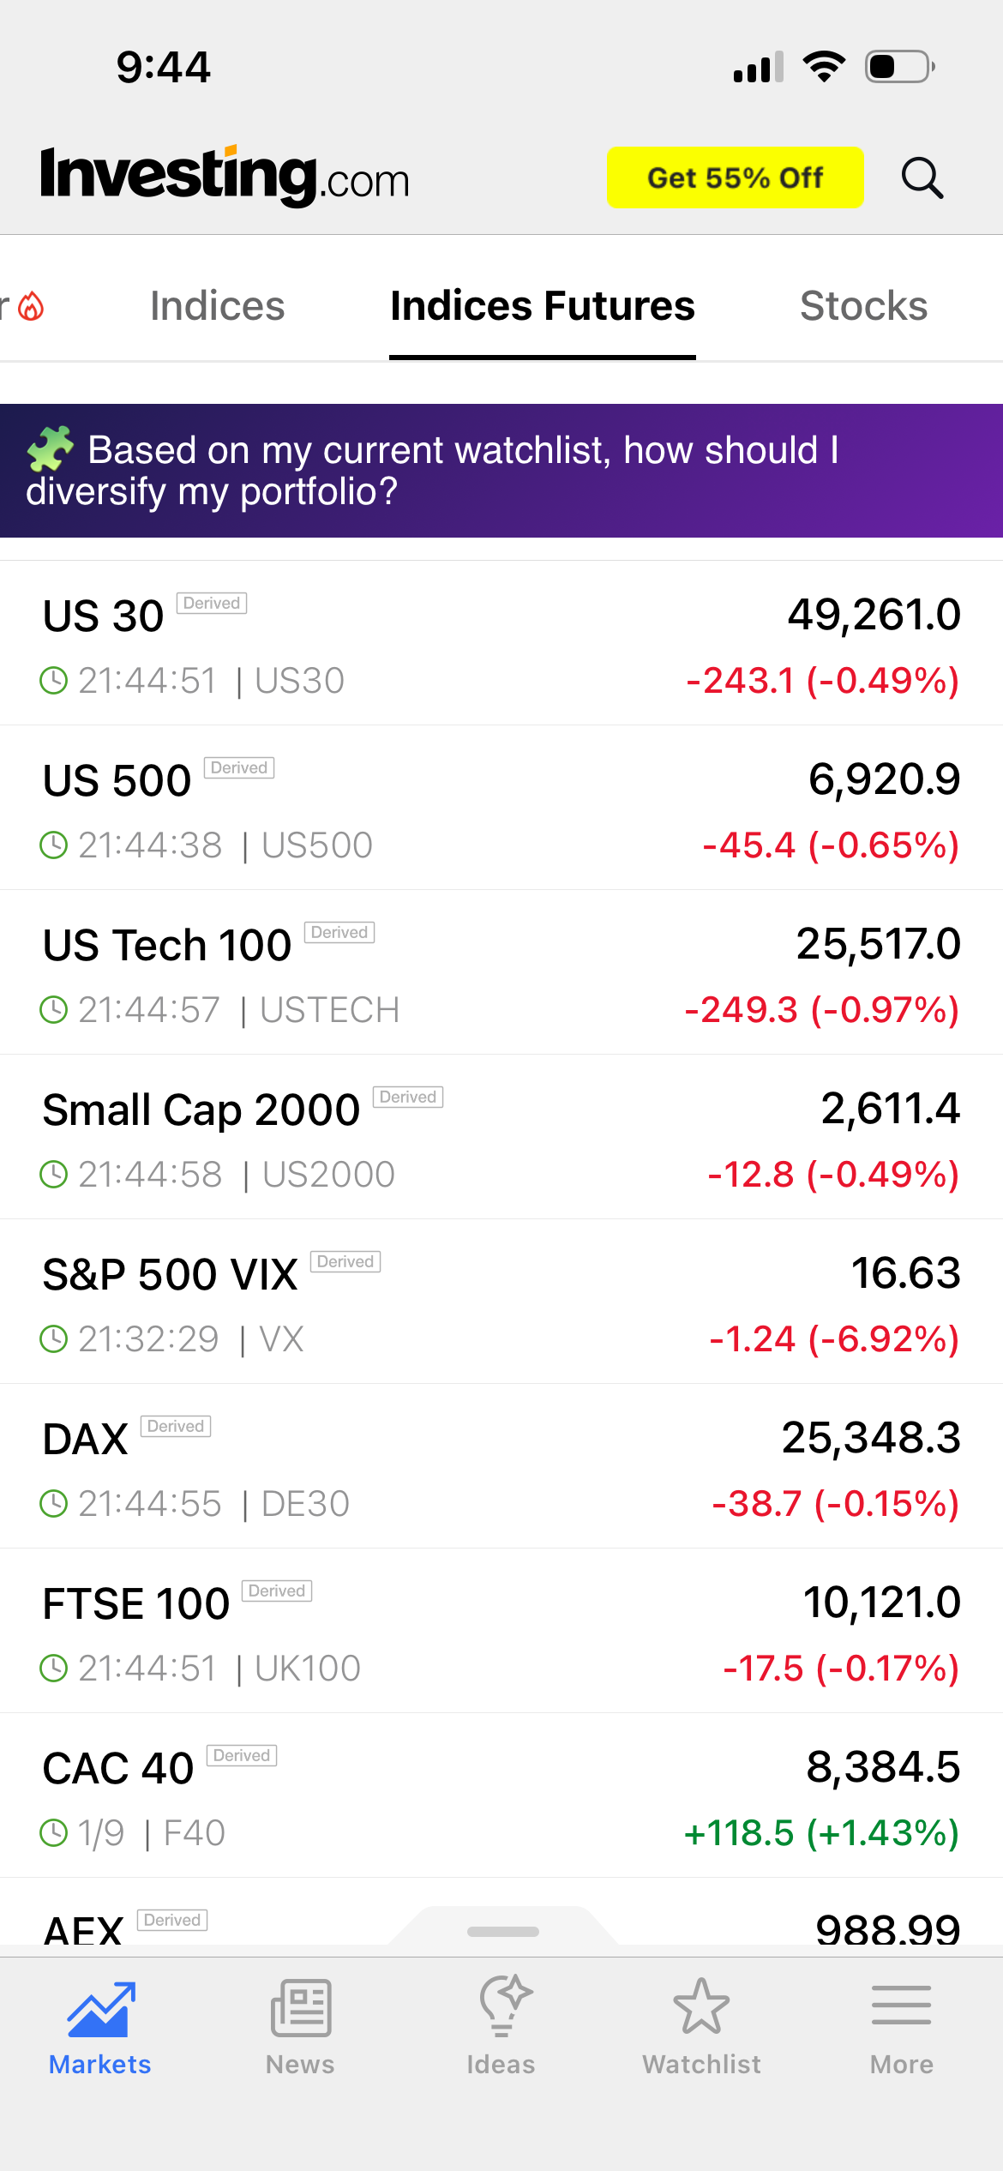
Task: Select the Indices Futures tab
Action: 543,306
